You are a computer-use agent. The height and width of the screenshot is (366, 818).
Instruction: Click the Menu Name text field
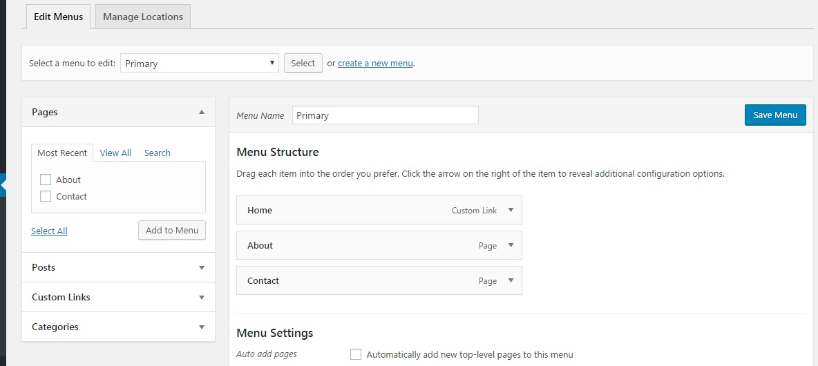coord(385,115)
